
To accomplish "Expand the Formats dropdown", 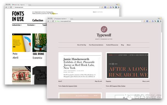I will pos(31,25).
